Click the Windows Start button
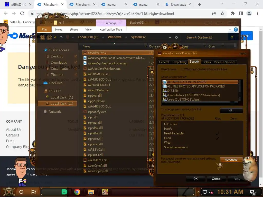 point(9,192)
